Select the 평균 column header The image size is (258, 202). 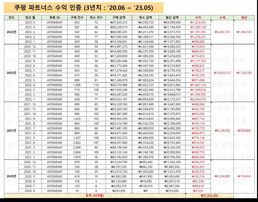[x=244, y=18]
